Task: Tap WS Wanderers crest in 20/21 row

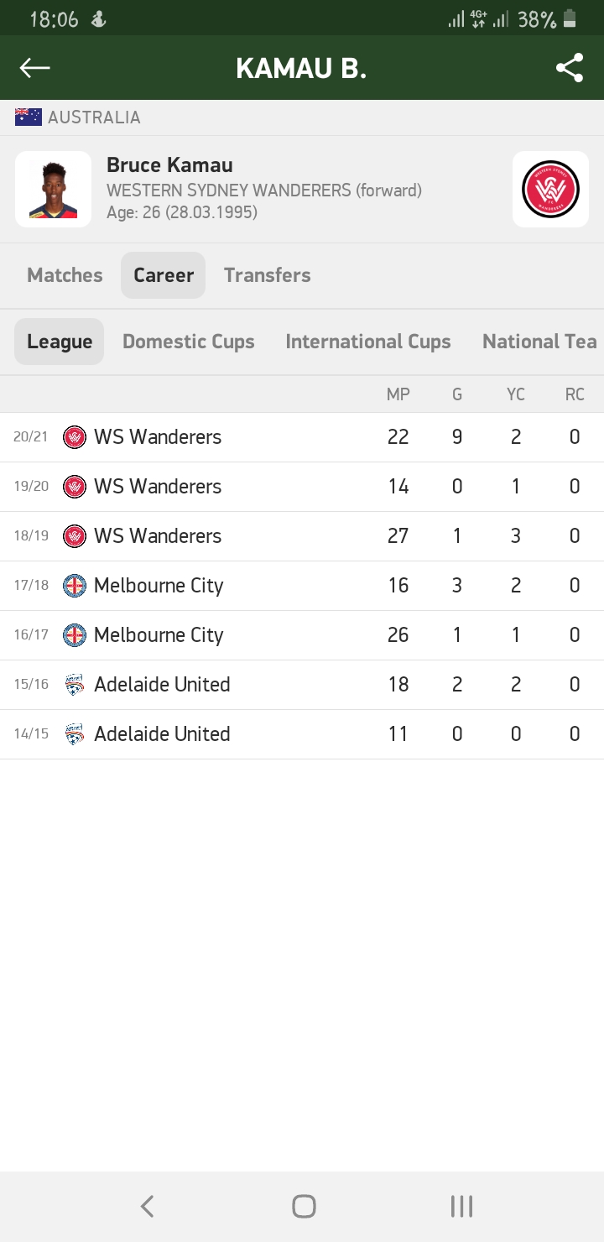Action: pyautogui.click(x=75, y=437)
